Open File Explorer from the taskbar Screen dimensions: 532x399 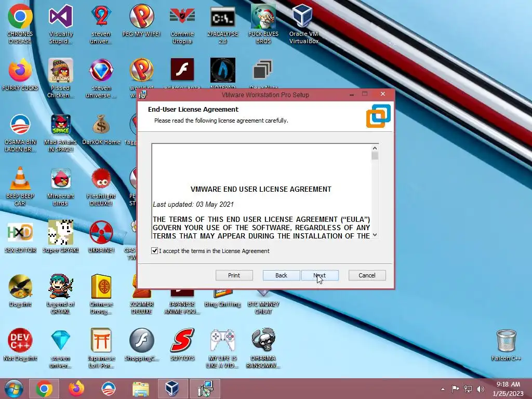[x=141, y=389]
